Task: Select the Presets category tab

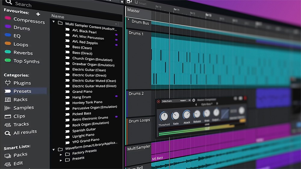Action: click(22, 91)
